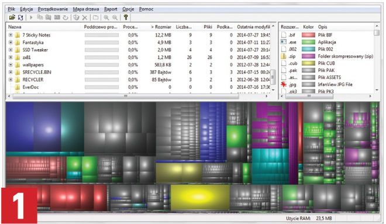The width and height of the screenshot is (386, 224).
Task: Open the Raport menu
Action: [x=111, y=9]
